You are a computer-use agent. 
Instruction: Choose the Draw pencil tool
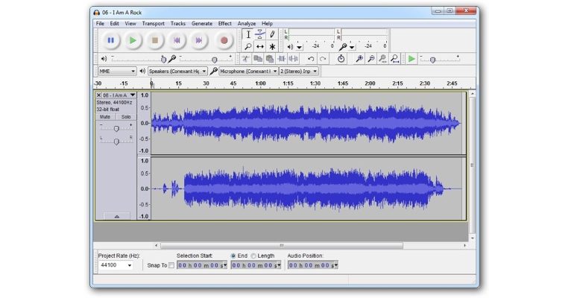pyautogui.click(x=272, y=34)
